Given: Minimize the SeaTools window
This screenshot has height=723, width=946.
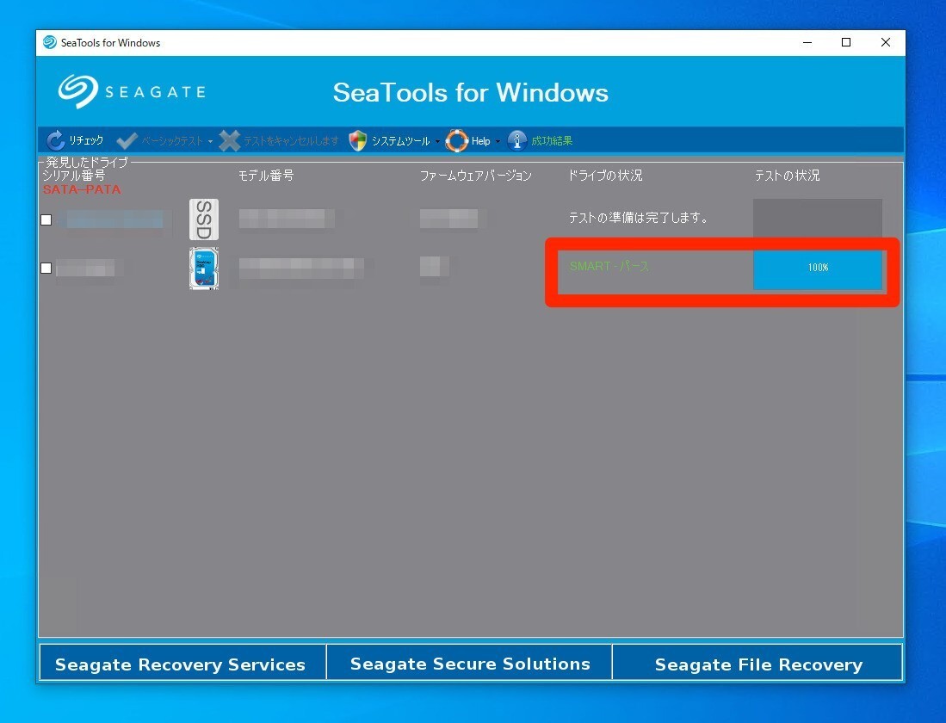Looking at the screenshot, I should (807, 42).
